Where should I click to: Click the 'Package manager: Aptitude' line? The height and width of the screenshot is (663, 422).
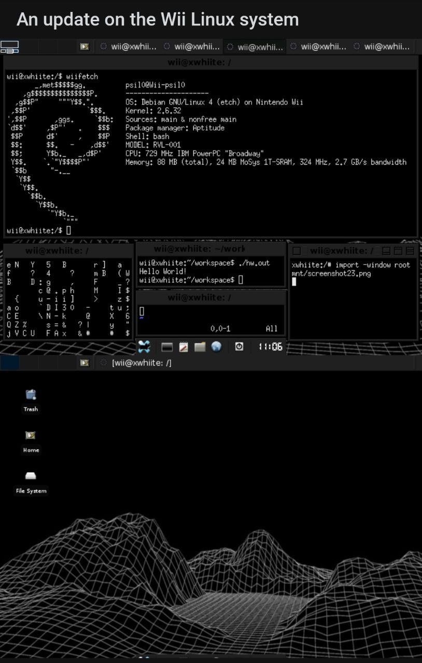(175, 127)
